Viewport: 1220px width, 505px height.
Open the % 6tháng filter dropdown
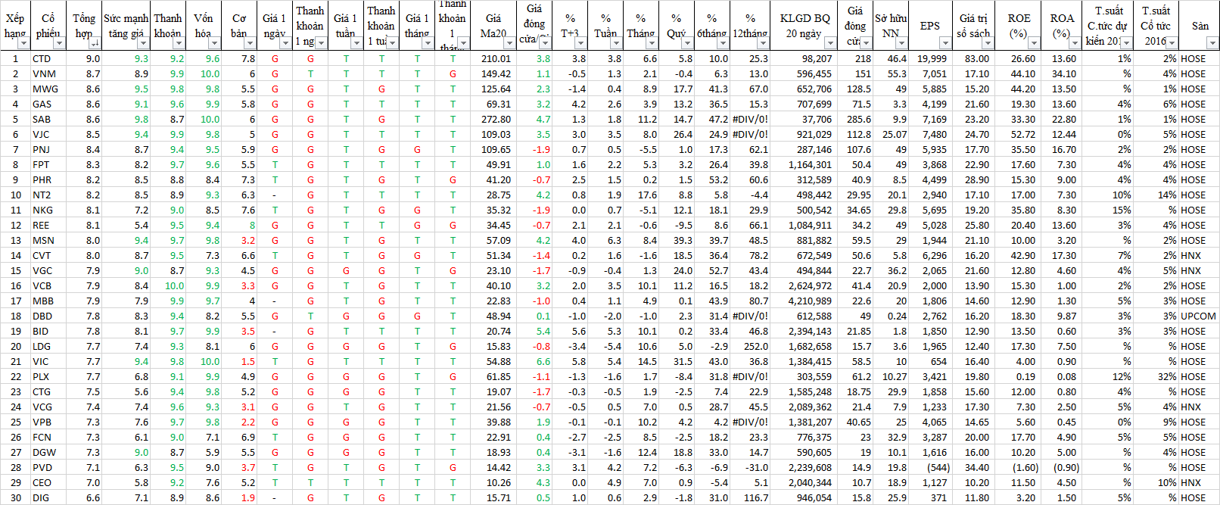(x=723, y=43)
